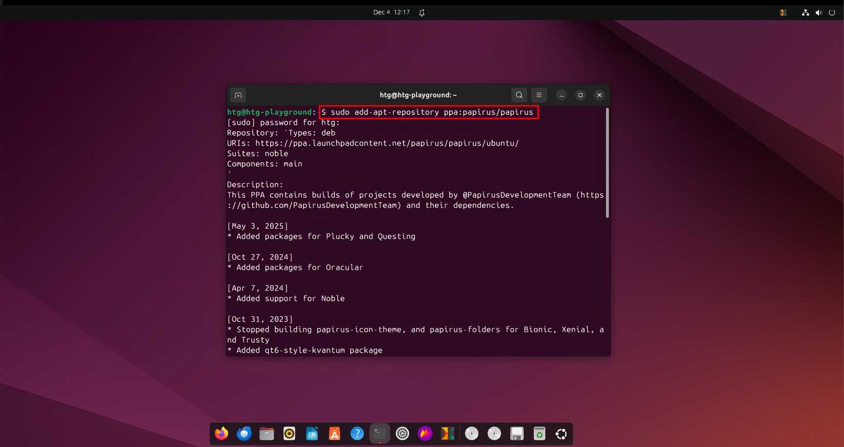Click the launchpadcontent URIs line
This screenshot has width=844, height=447.
click(x=373, y=143)
